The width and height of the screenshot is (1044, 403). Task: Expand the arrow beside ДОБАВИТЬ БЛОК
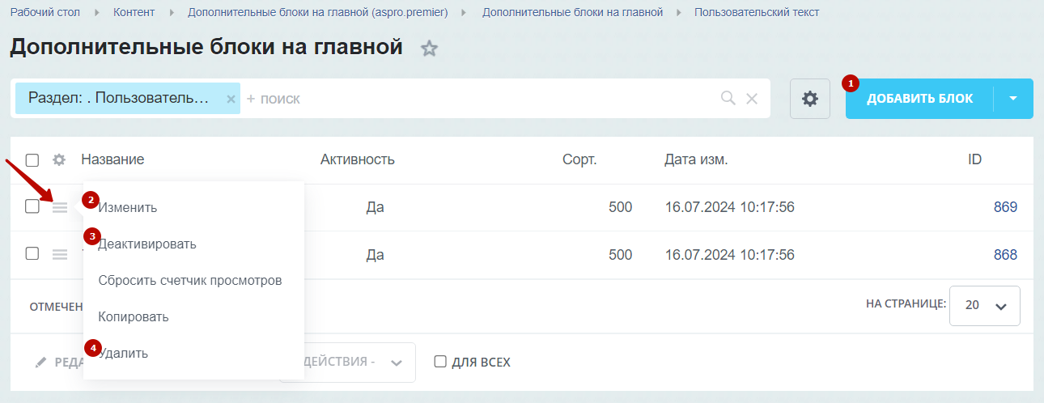1014,99
